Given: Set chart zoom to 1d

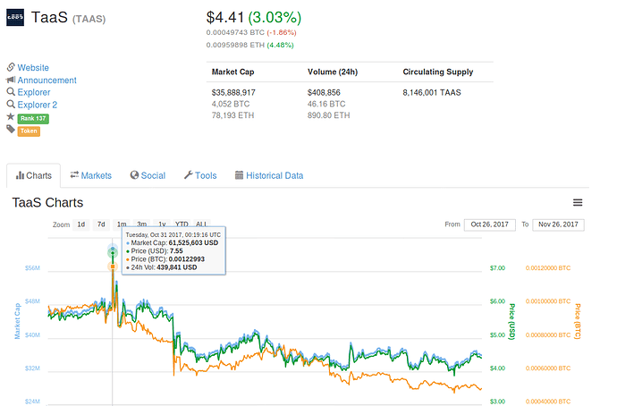Looking at the screenshot, I should click(x=81, y=224).
